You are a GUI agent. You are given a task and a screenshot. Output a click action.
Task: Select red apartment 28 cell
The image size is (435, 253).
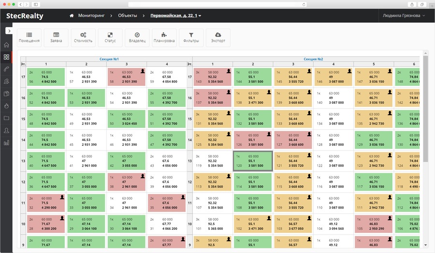click(x=46, y=224)
